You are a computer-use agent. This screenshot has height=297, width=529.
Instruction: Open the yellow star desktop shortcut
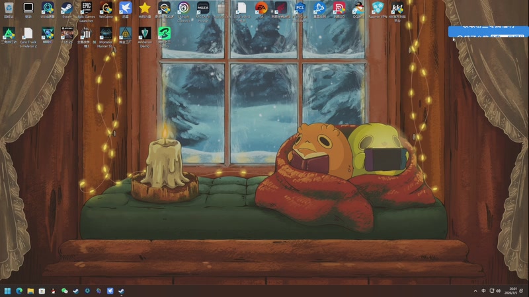pyautogui.click(x=145, y=10)
